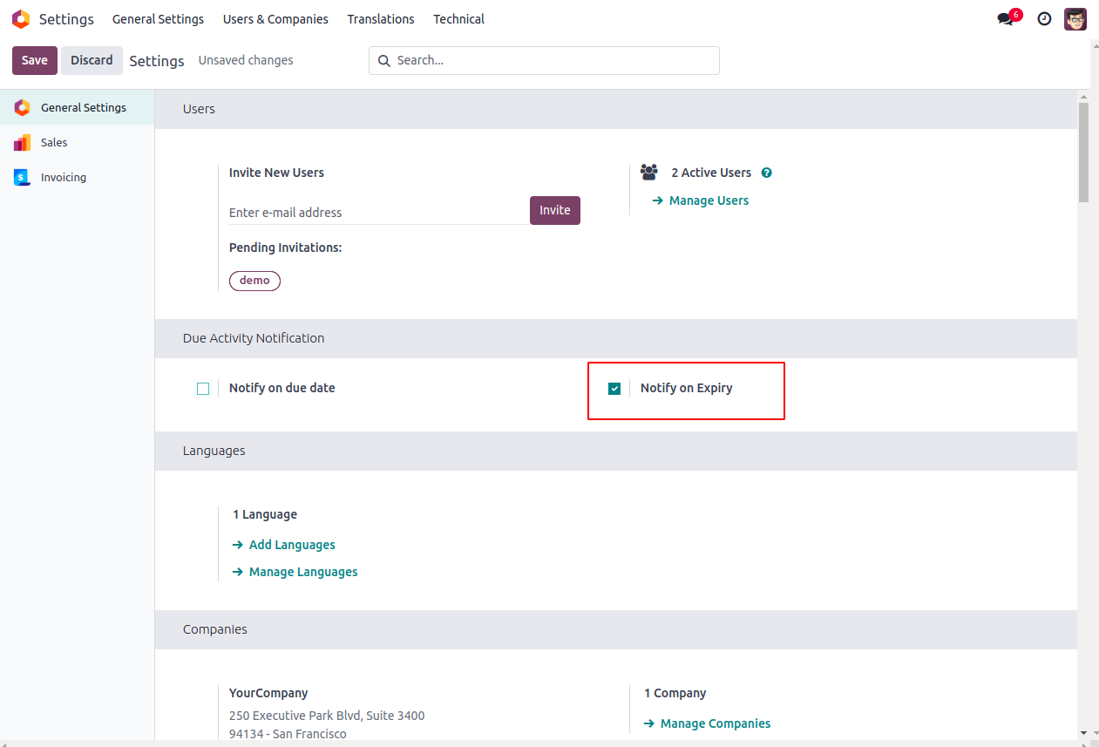Open the activities clock icon
This screenshot has width=1099, height=747.
pyautogui.click(x=1044, y=19)
